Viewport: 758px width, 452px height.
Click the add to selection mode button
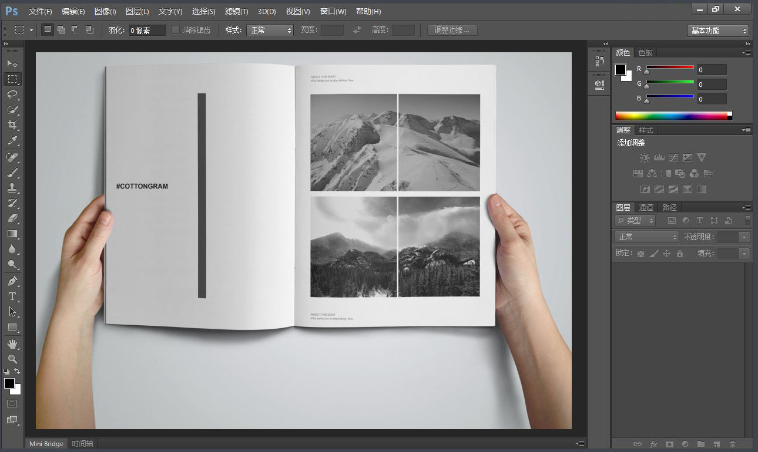pyautogui.click(x=61, y=30)
